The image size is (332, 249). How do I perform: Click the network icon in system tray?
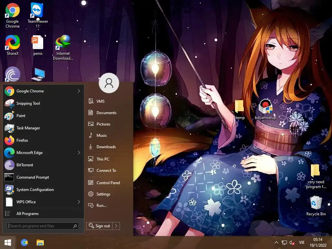tap(284, 243)
